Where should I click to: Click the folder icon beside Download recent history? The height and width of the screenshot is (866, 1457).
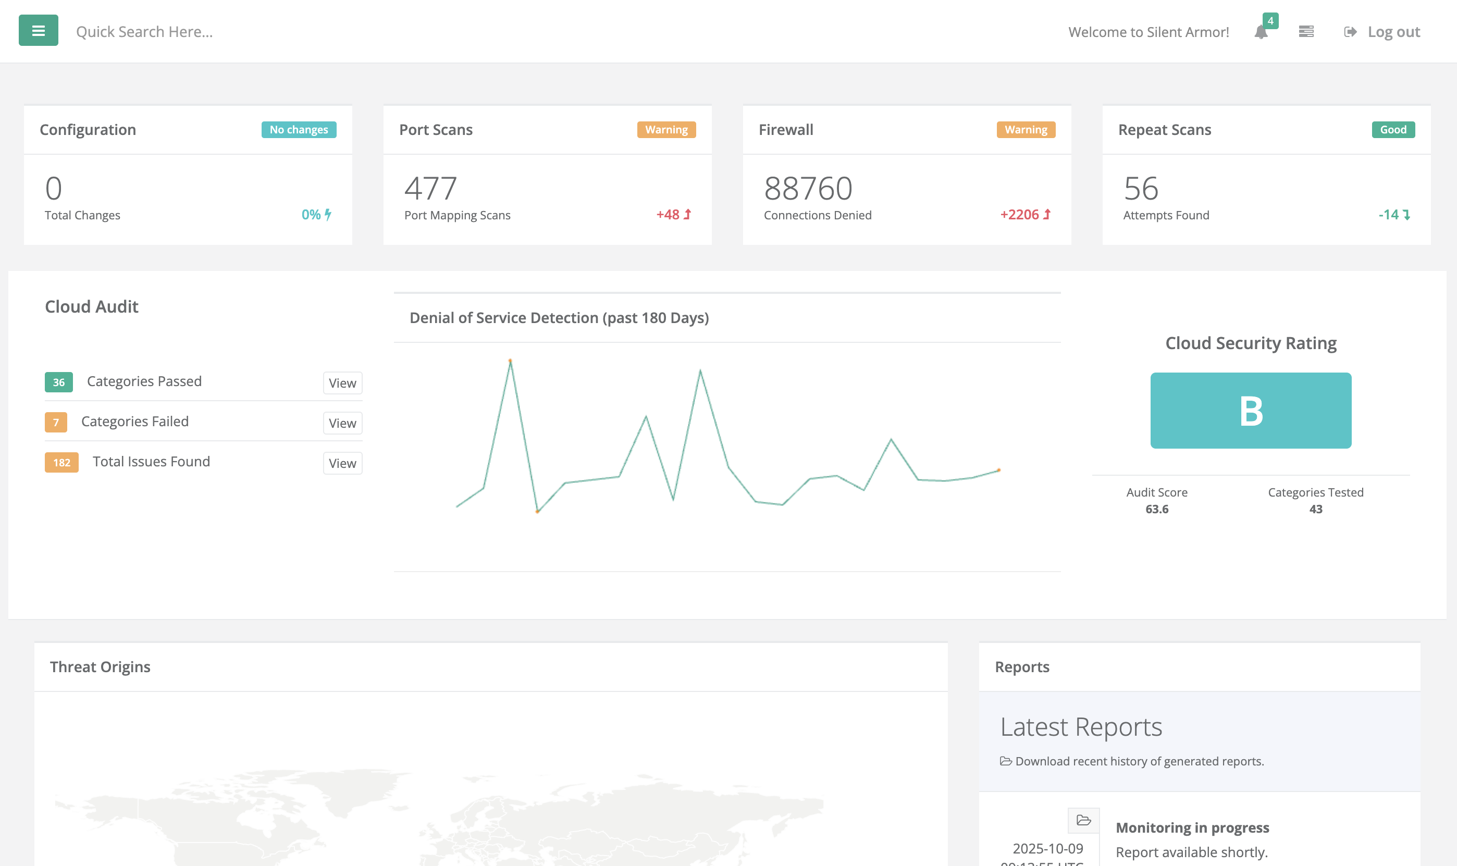(x=1005, y=761)
